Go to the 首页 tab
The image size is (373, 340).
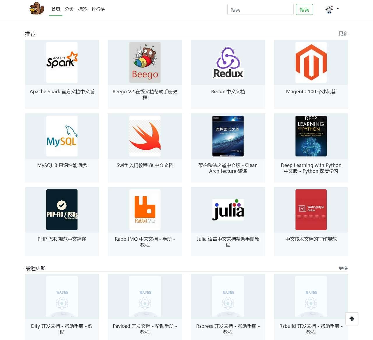click(56, 9)
